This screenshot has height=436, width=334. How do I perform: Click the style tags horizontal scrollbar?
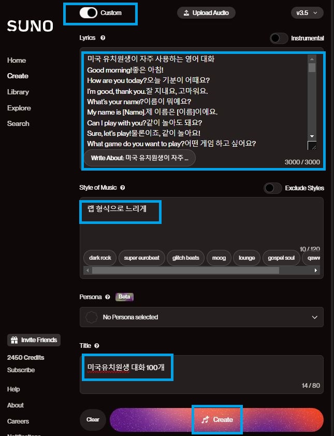[x=185, y=270]
